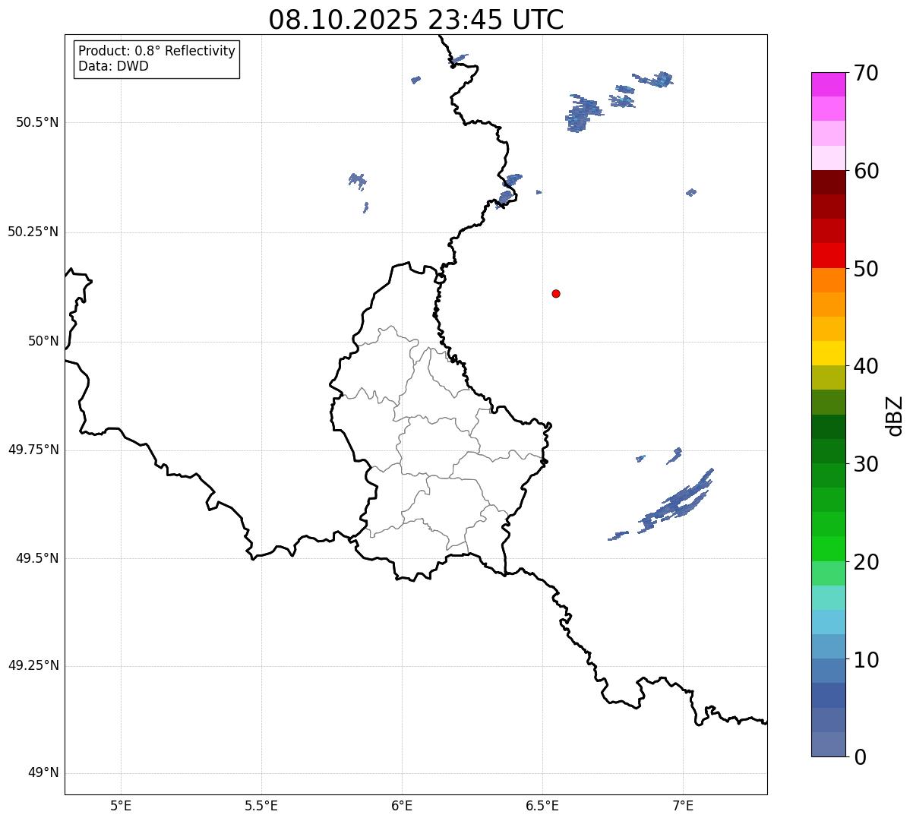Click the 50.5°N latitude label
This screenshot has height=821, width=913.
(37, 123)
